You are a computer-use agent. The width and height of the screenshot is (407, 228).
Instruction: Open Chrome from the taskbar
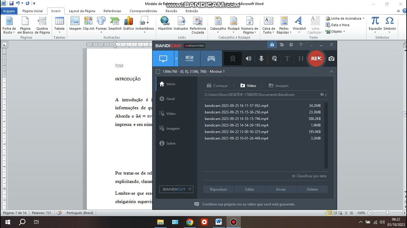click(190, 222)
